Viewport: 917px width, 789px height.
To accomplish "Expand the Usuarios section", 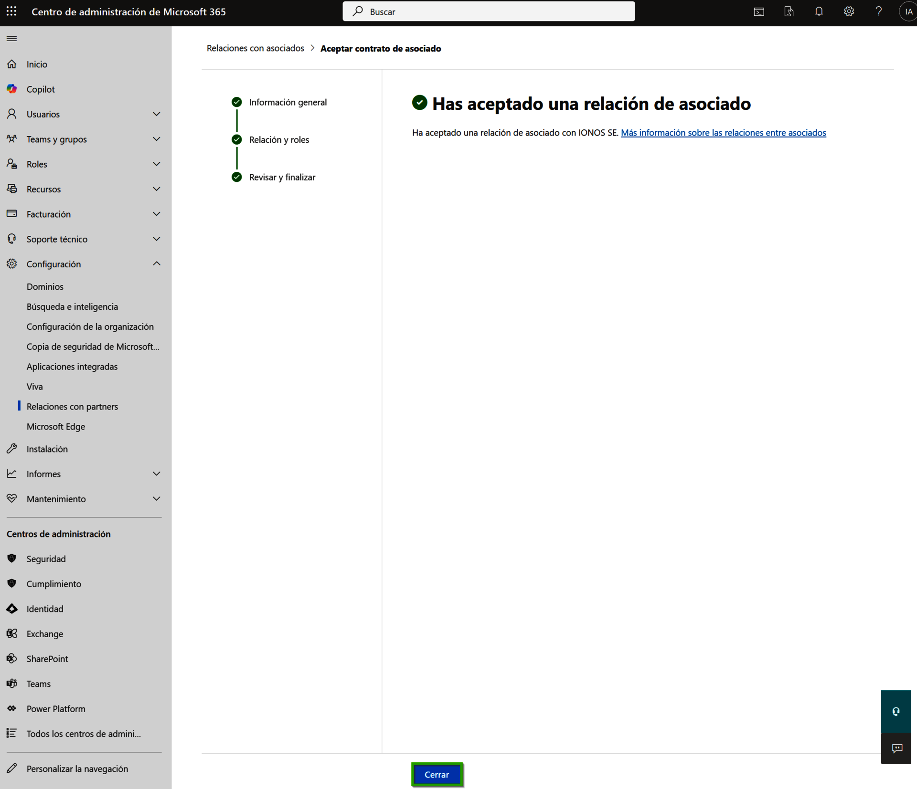I will 156,114.
